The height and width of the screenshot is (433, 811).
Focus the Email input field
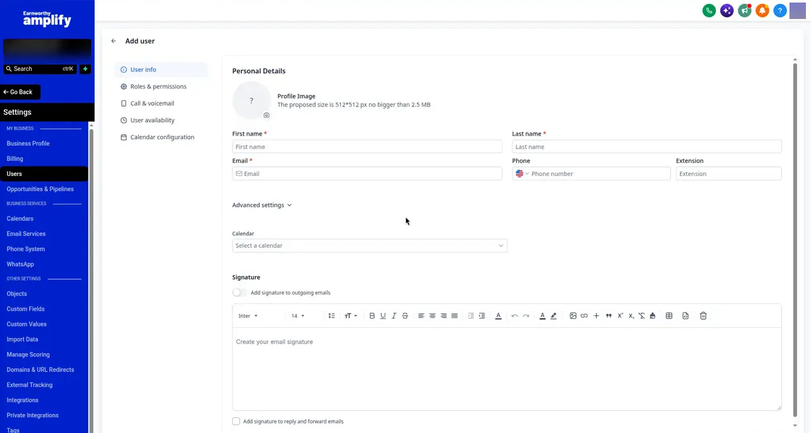coord(367,173)
